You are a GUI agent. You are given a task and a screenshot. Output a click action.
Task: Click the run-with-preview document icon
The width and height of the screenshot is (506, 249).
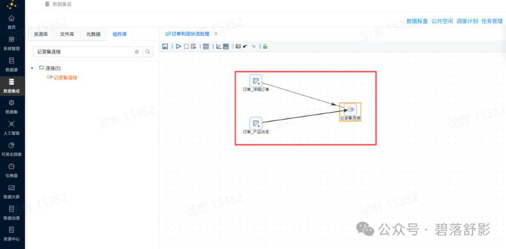pyautogui.click(x=194, y=46)
